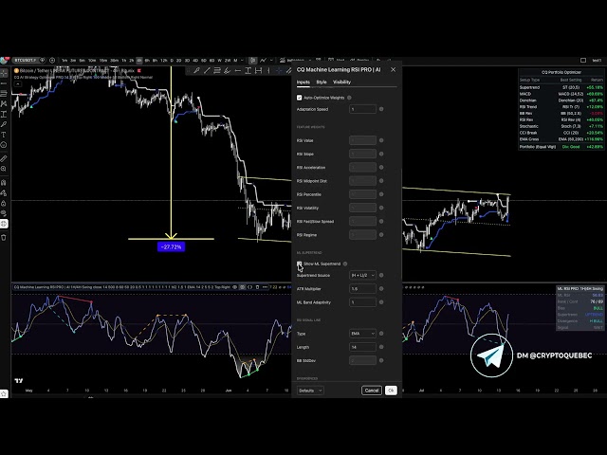607x455 pixels.
Task: Click the Telegram DM @CRYPTOQUEBEC logo
Action: click(x=491, y=355)
